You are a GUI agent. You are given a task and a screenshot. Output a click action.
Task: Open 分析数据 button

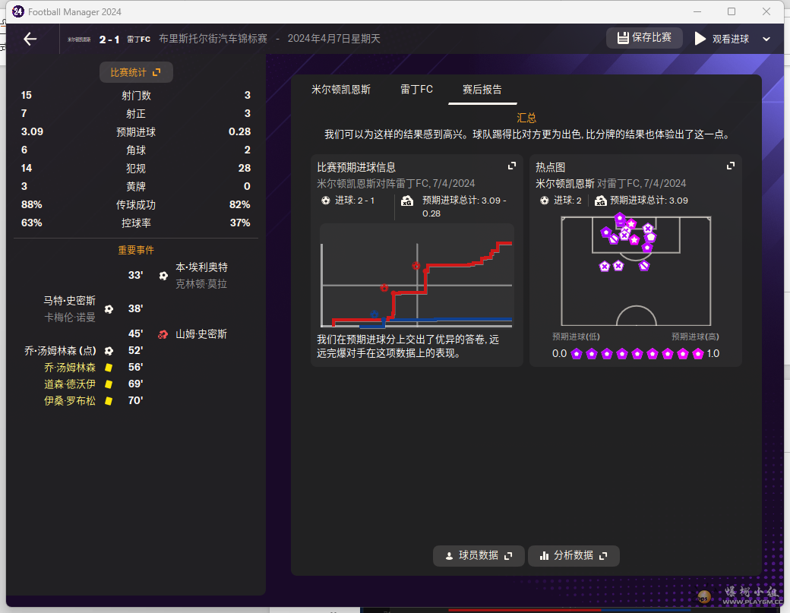click(x=574, y=555)
